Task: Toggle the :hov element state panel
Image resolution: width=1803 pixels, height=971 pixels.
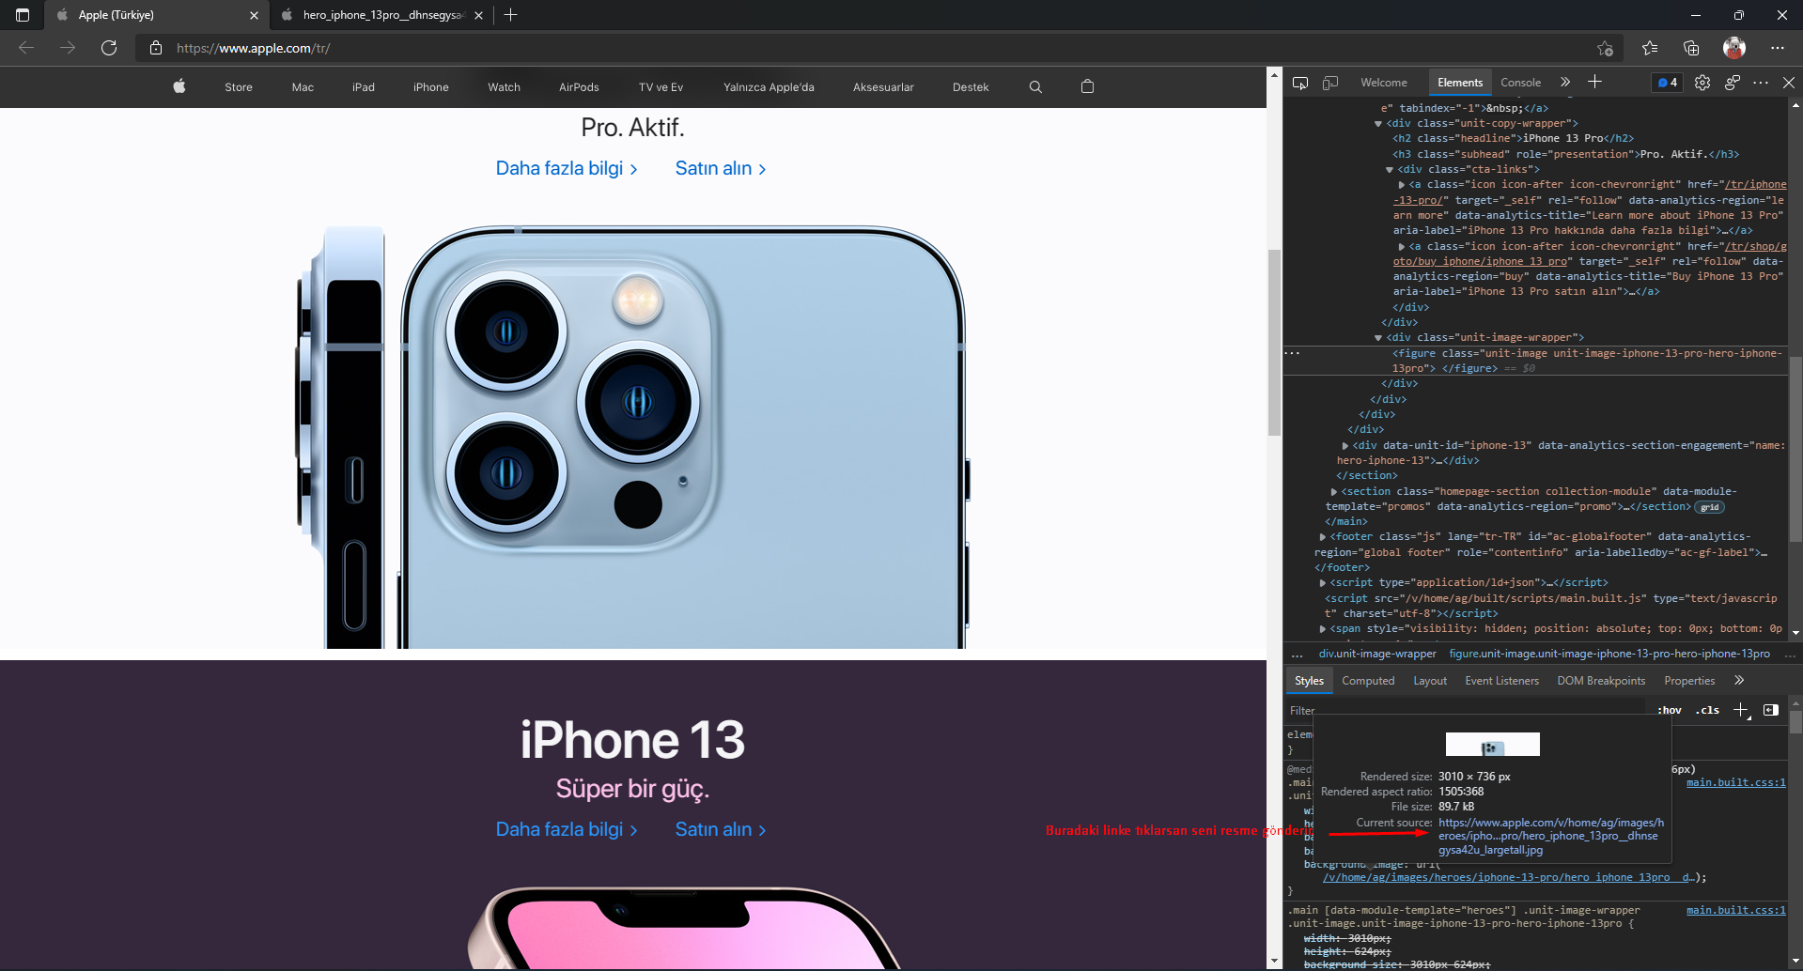Action: pos(1670,711)
